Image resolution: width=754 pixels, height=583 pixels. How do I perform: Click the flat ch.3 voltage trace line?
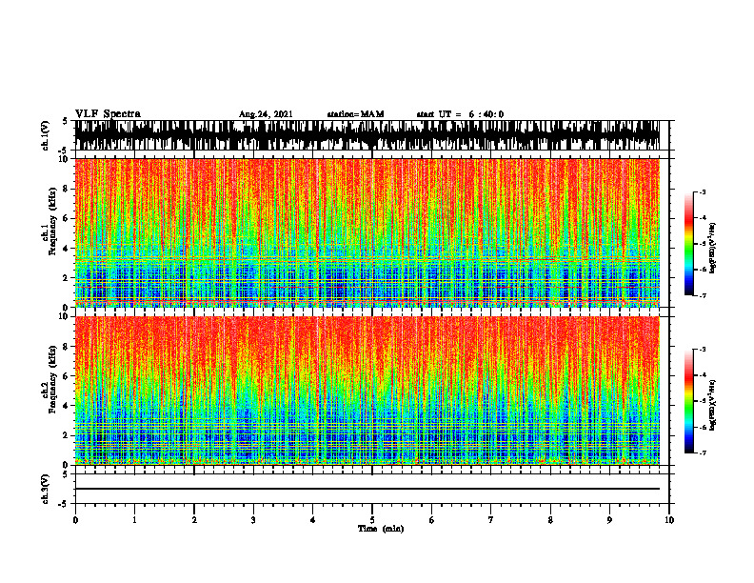point(367,489)
